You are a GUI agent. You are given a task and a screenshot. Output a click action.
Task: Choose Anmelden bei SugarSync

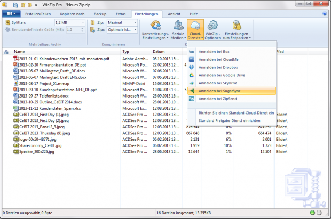tap(232, 91)
